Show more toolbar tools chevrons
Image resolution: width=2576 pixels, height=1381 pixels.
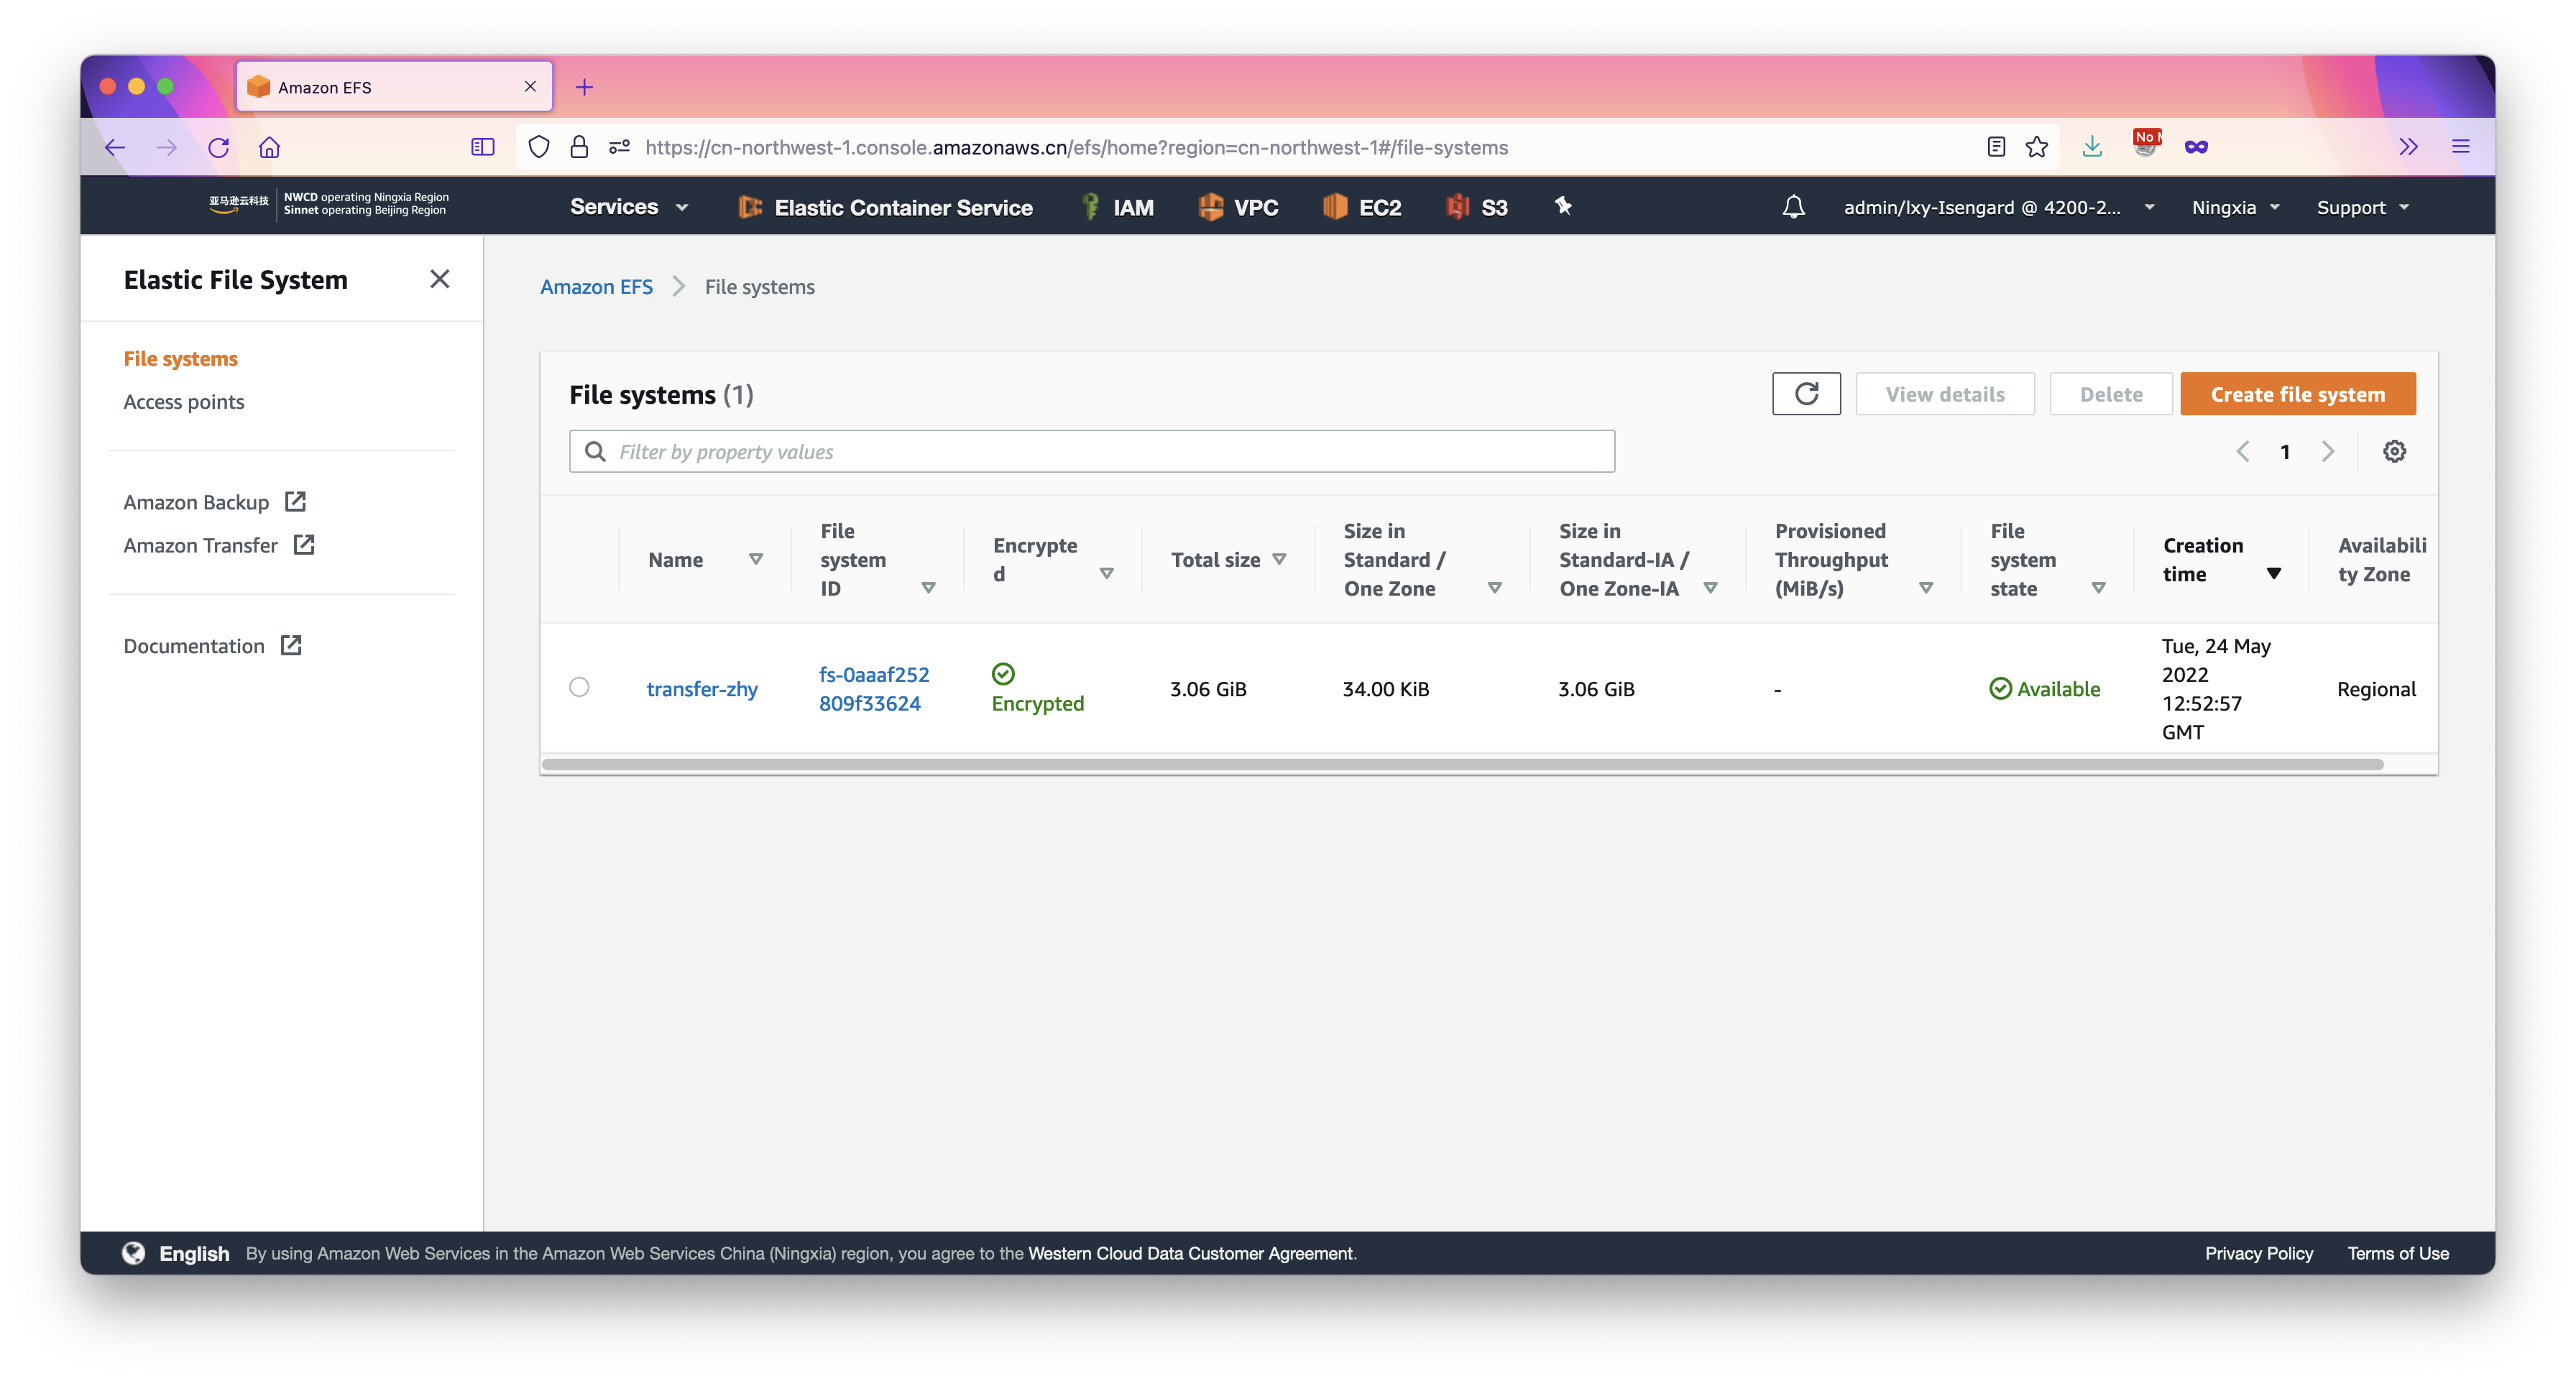(x=2408, y=147)
